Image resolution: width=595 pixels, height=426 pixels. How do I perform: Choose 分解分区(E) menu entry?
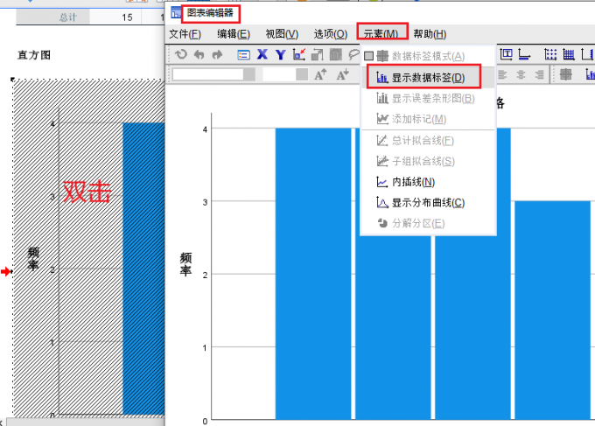click(x=428, y=223)
